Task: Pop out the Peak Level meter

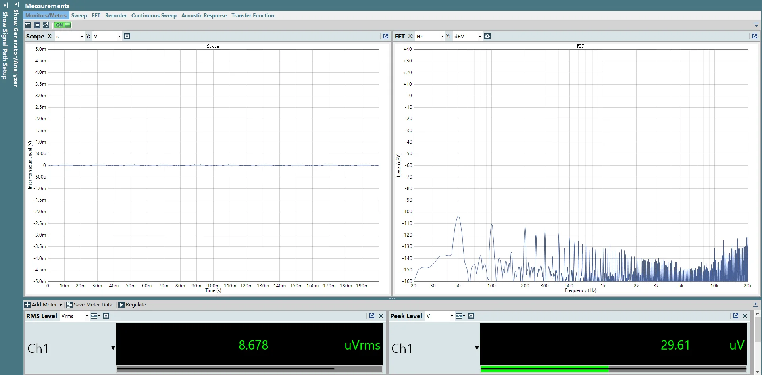Action: 736,316
